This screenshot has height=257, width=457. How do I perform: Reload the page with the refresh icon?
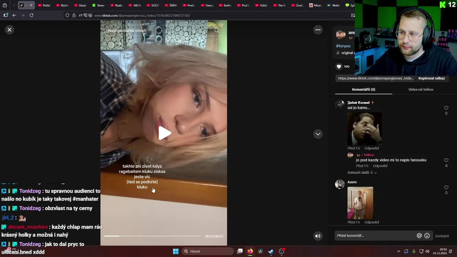pyautogui.click(x=31, y=15)
